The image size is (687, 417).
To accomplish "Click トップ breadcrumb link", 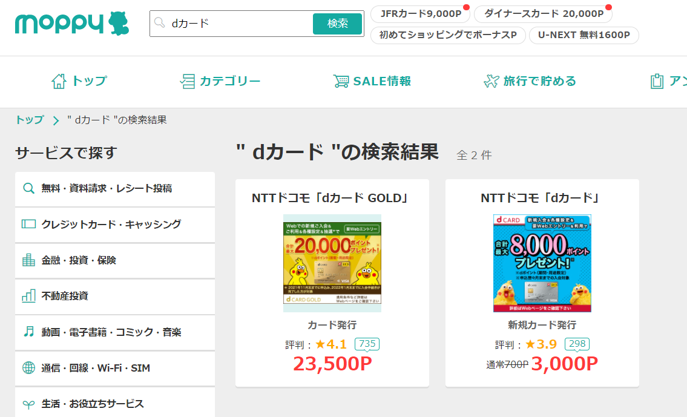I will click(x=30, y=120).
